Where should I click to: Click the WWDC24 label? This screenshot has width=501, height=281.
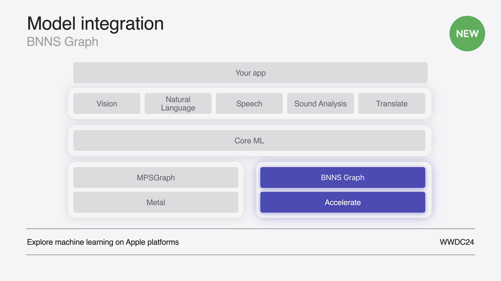click(457, 242)
